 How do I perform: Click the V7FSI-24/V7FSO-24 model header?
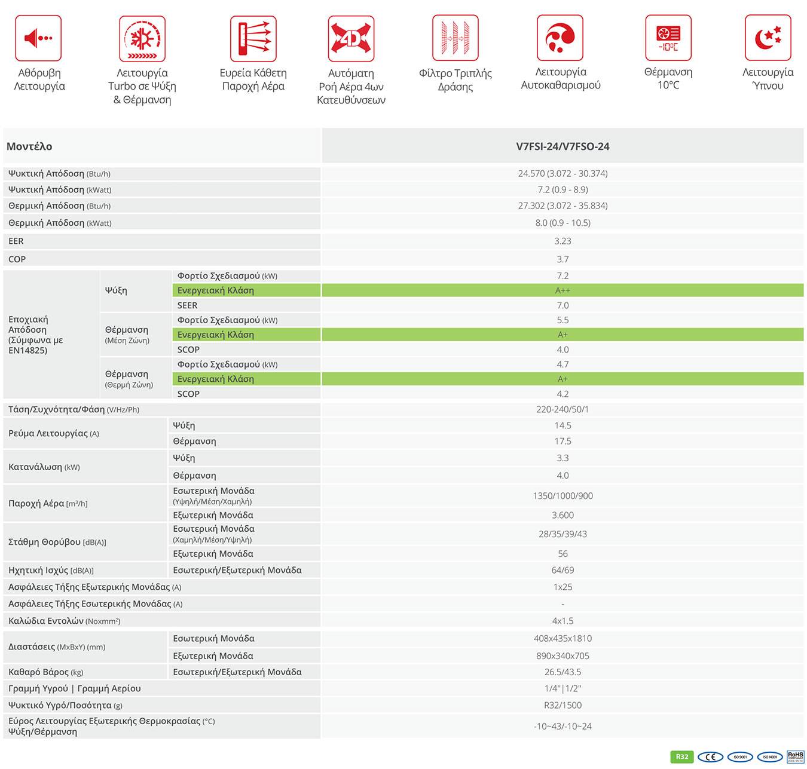(563, 146)
